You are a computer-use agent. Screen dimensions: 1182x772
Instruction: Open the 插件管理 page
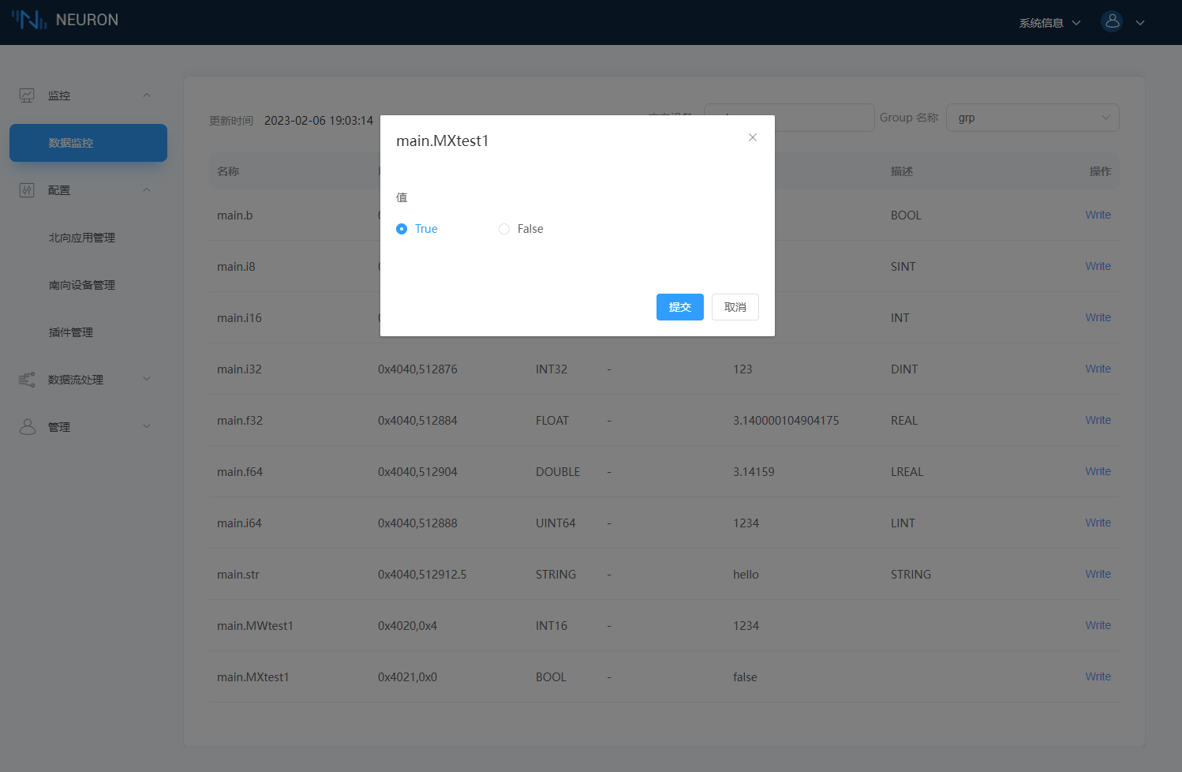(71, 332)
